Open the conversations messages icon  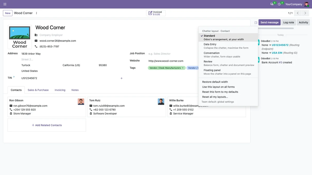point(272,4)
